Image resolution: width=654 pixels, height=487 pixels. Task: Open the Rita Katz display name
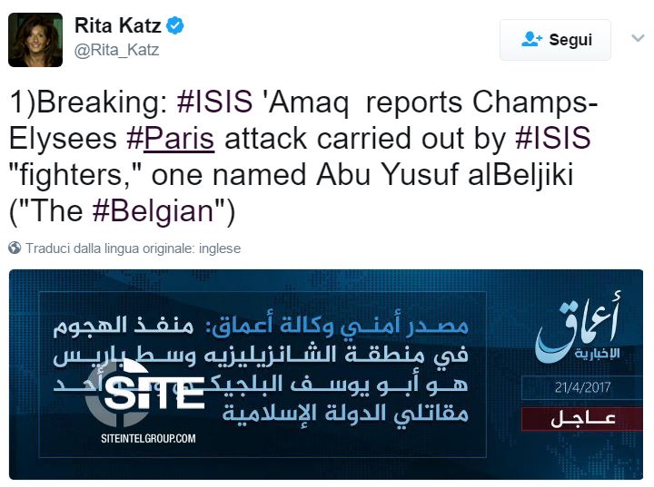coord(118,25)
